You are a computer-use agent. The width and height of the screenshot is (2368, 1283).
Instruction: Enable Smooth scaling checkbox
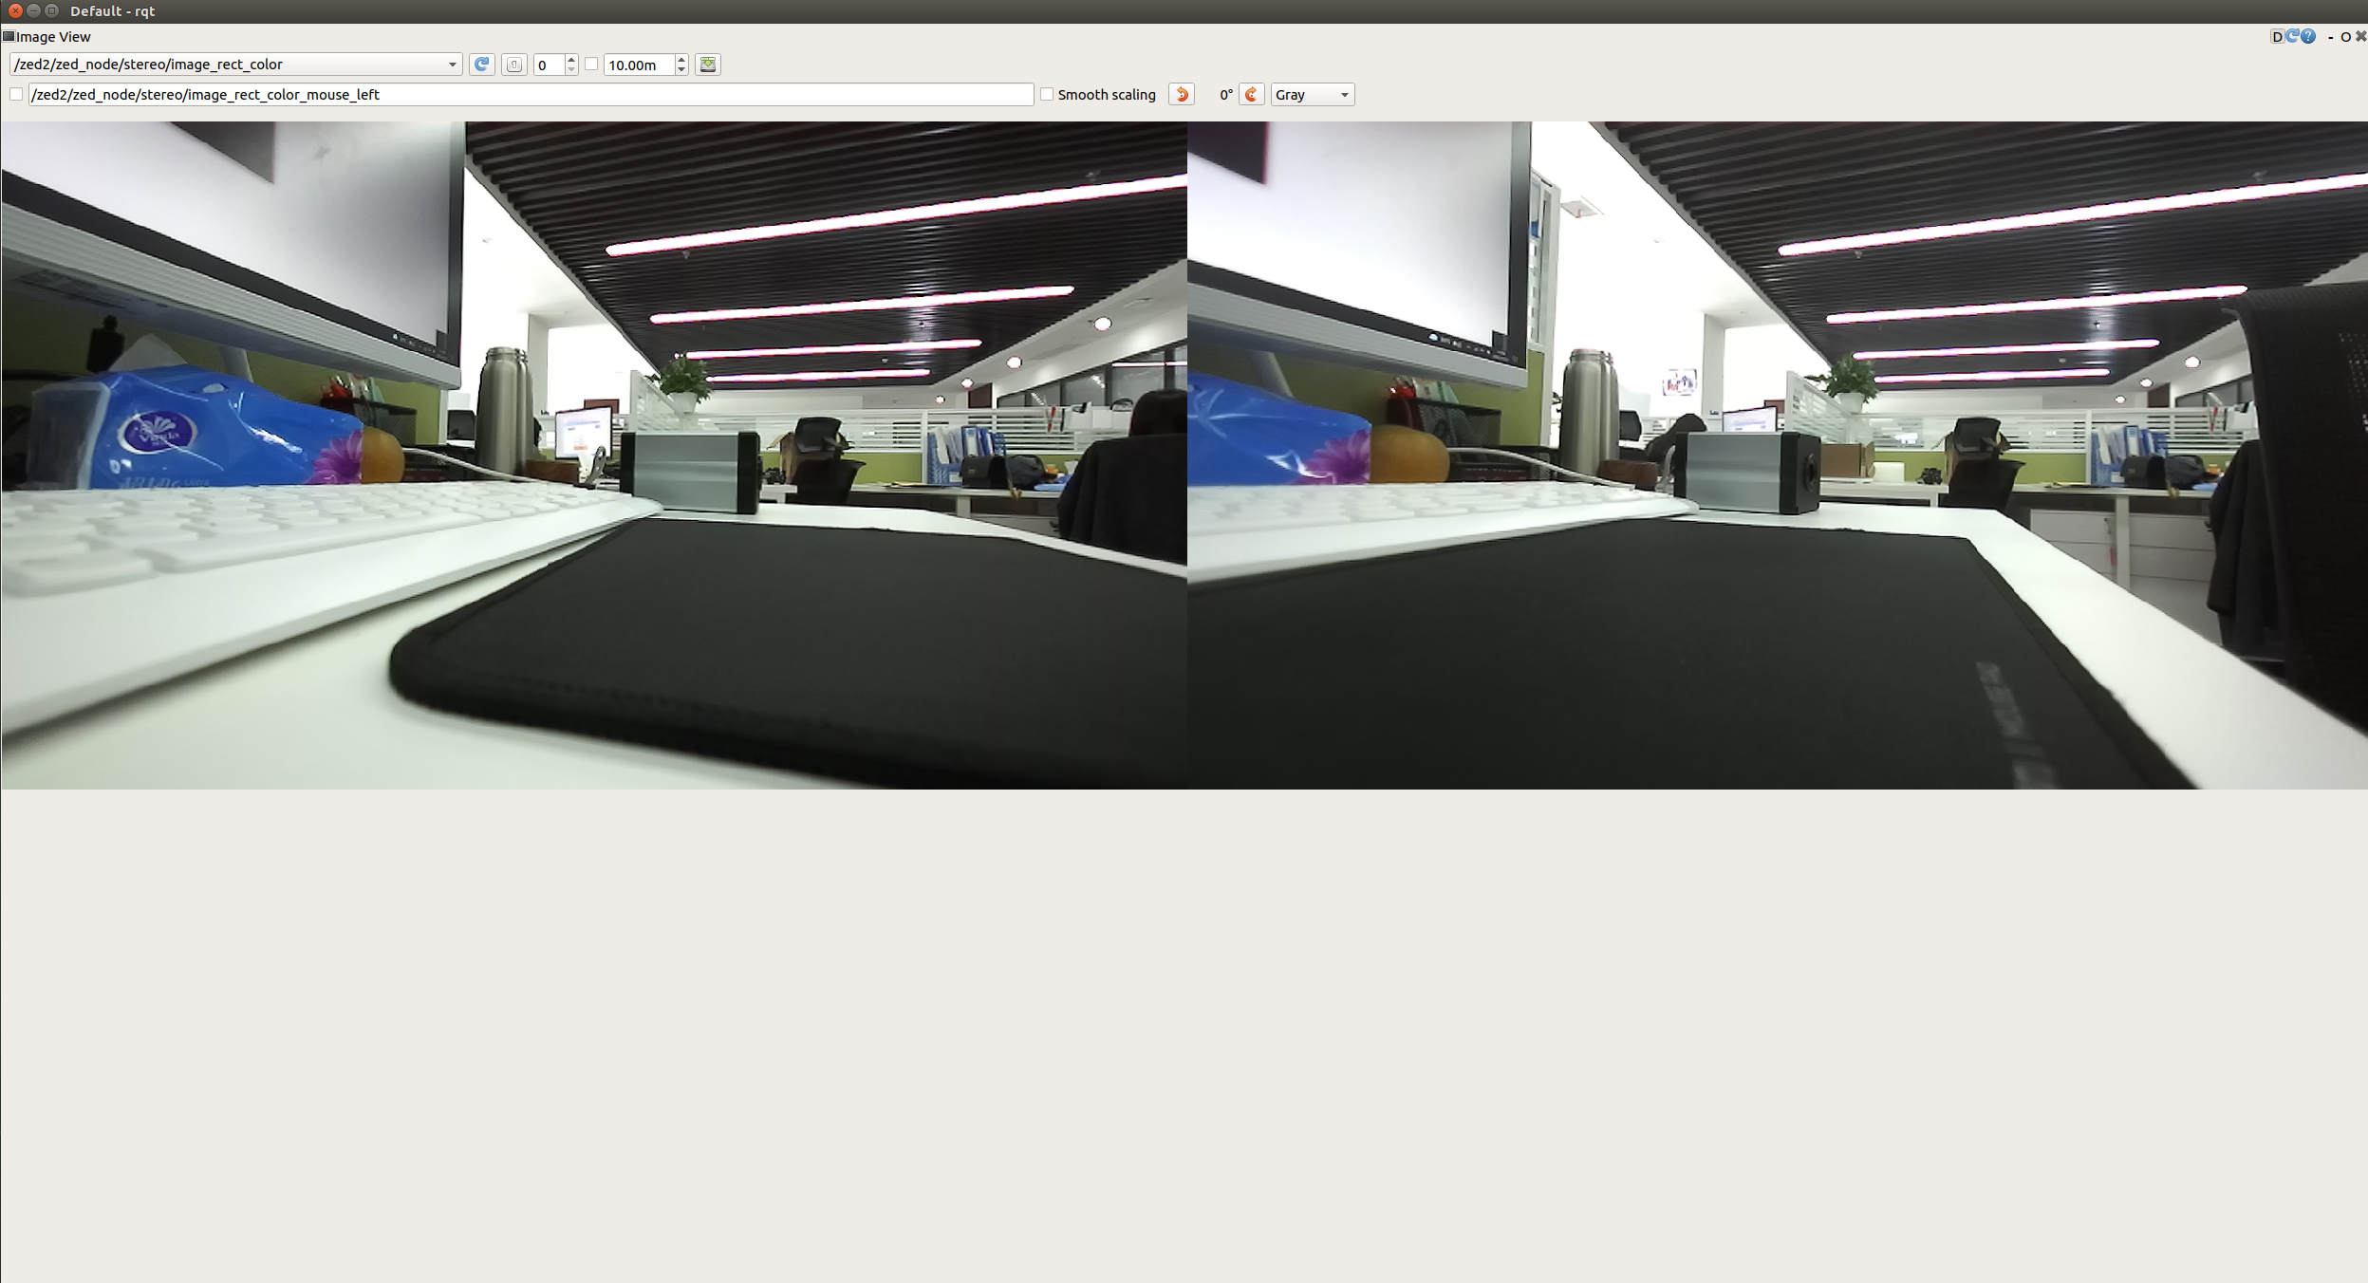click(x=1047, y=94)
